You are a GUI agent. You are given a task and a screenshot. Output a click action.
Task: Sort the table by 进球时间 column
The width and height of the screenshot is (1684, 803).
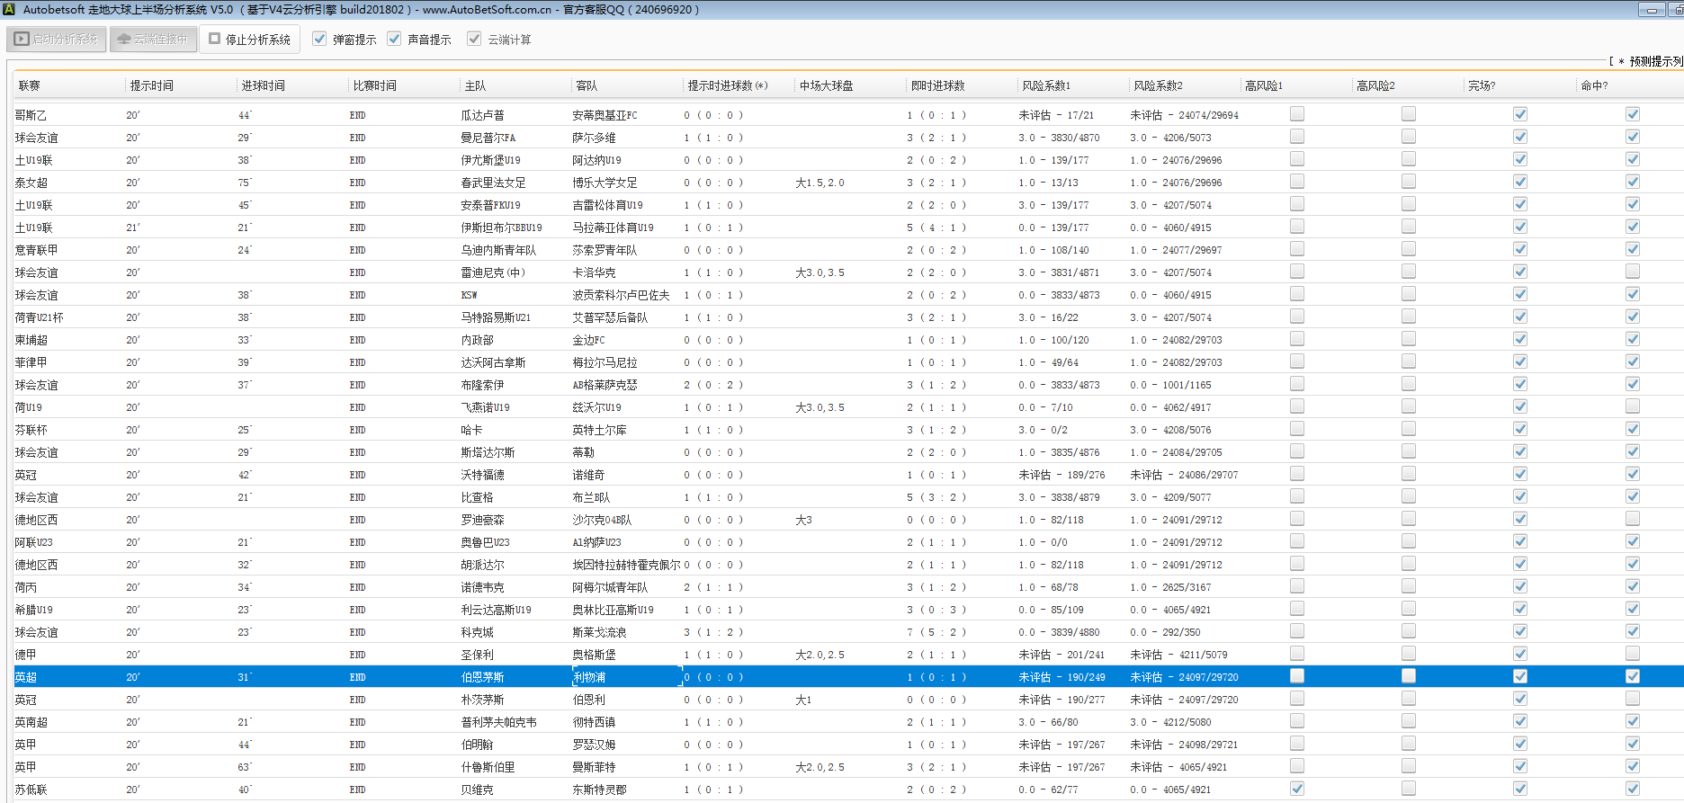(263, 86)
